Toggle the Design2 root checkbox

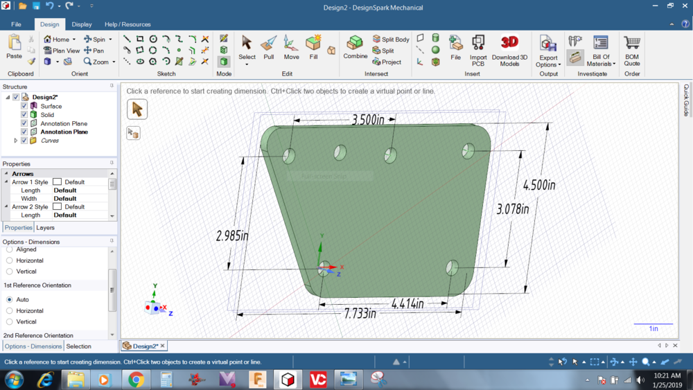[16, 97]
